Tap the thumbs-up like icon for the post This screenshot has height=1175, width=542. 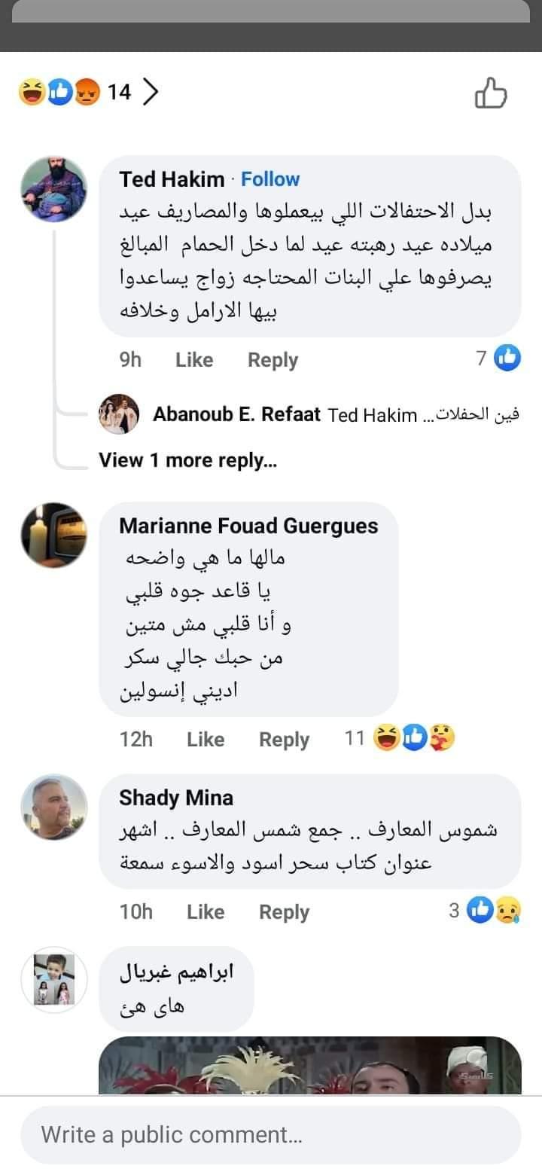coord(491,93)
